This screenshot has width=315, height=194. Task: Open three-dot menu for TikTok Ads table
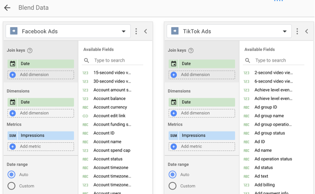click(297, 31)
